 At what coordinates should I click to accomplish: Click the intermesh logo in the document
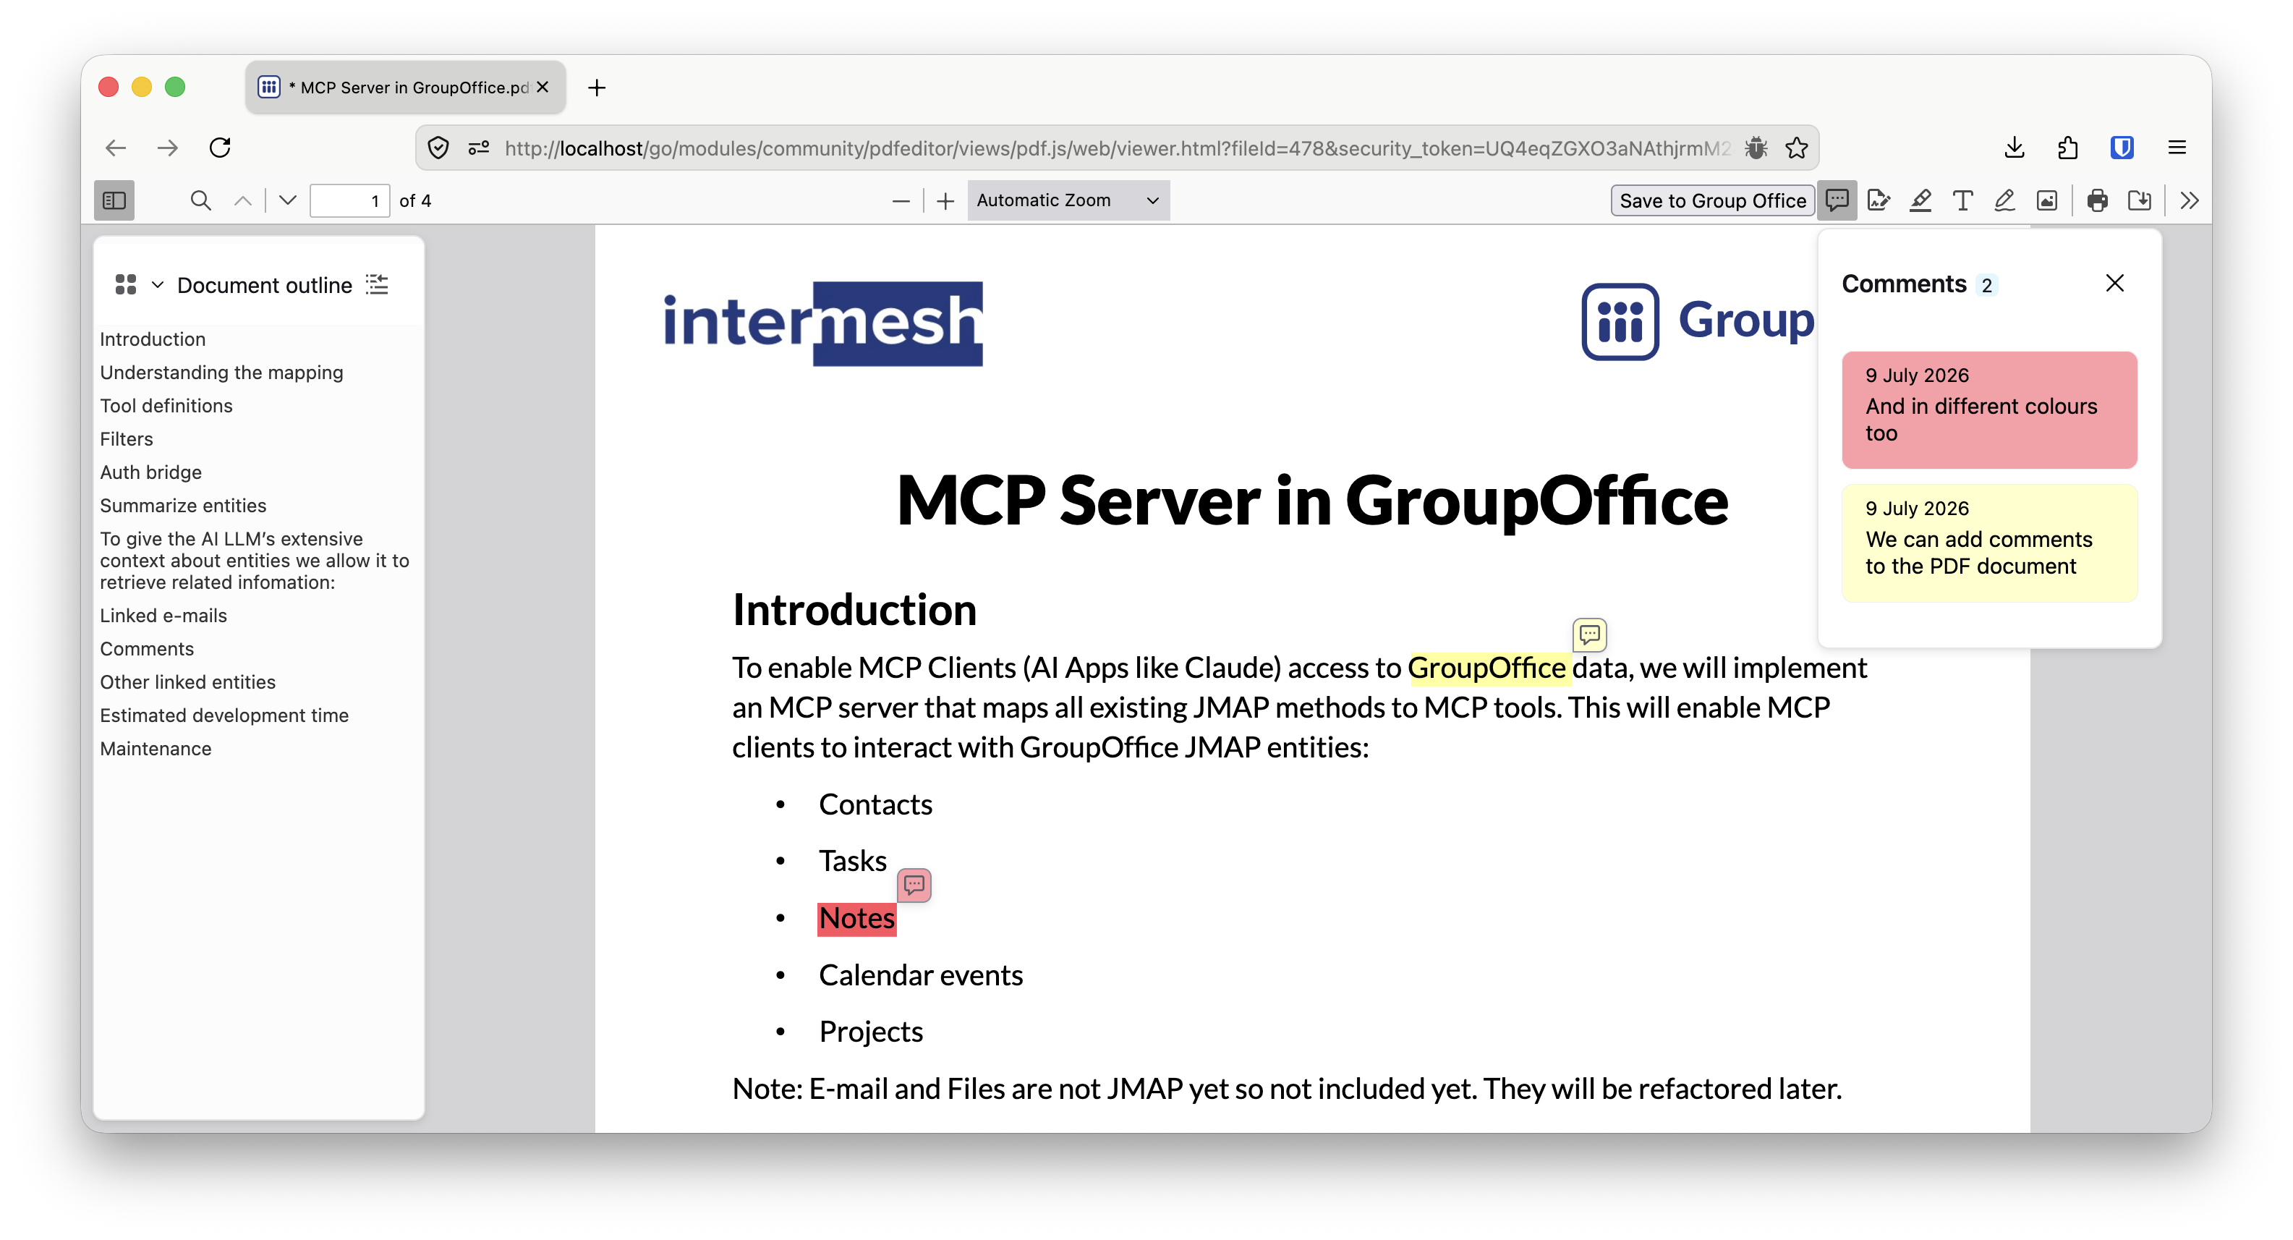[823, 323]
